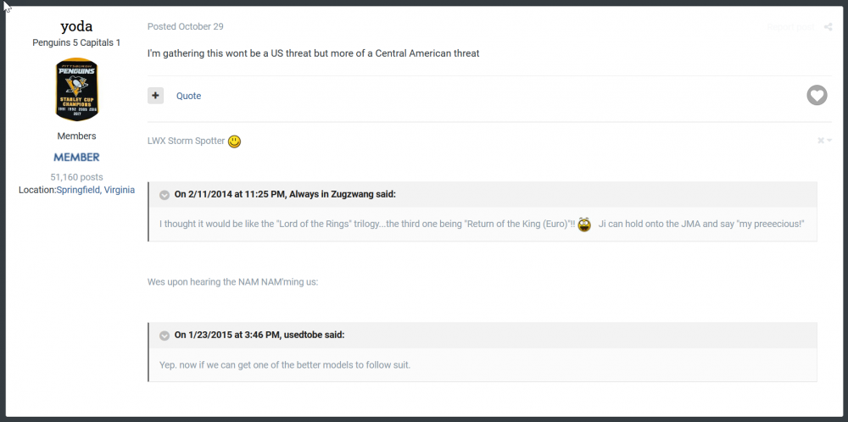Click the yellow smiley after LWX Storm Spotter
The width and height of the screenshot is (848, 422).
234,142
